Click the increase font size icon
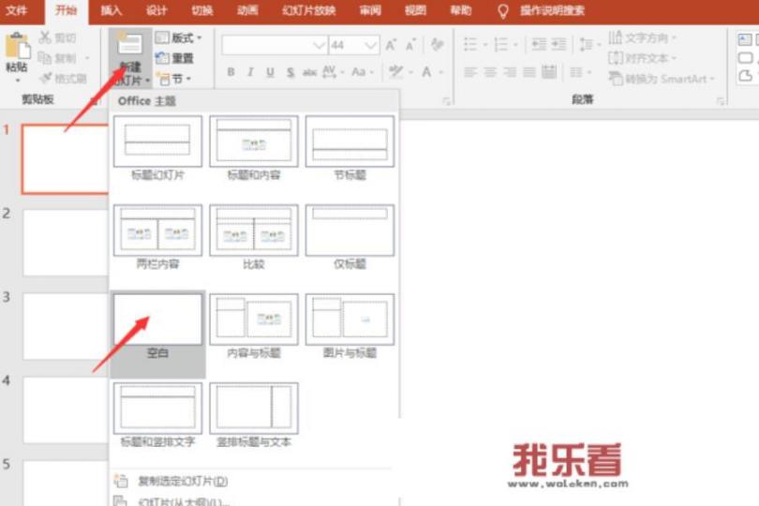The height and width of the screenshot is (506, 759). (x=391, y=46)
